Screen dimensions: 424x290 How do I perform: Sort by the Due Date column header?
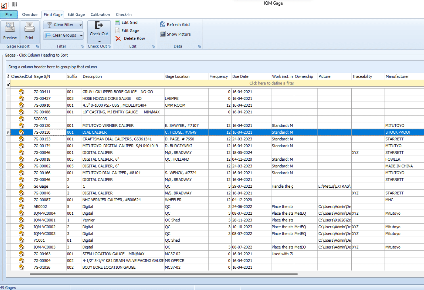pyautogui.click(x=240, y=76)
